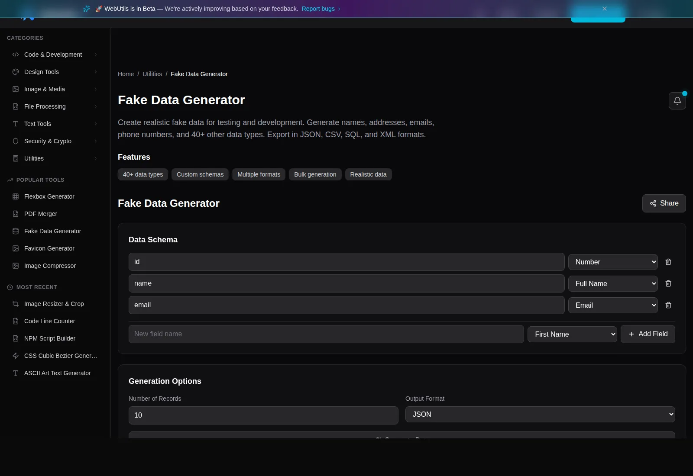Open NPM Script Builder from most recent
This screenshot has width=693, height=476.
tap(55, 338)
